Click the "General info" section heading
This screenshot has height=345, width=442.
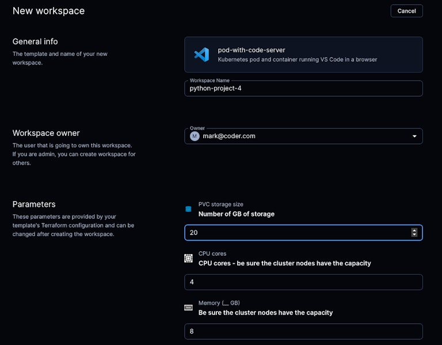click(35, 41)
